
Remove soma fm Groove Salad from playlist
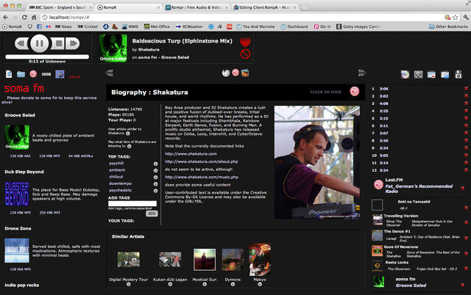[x=463, y=285]
